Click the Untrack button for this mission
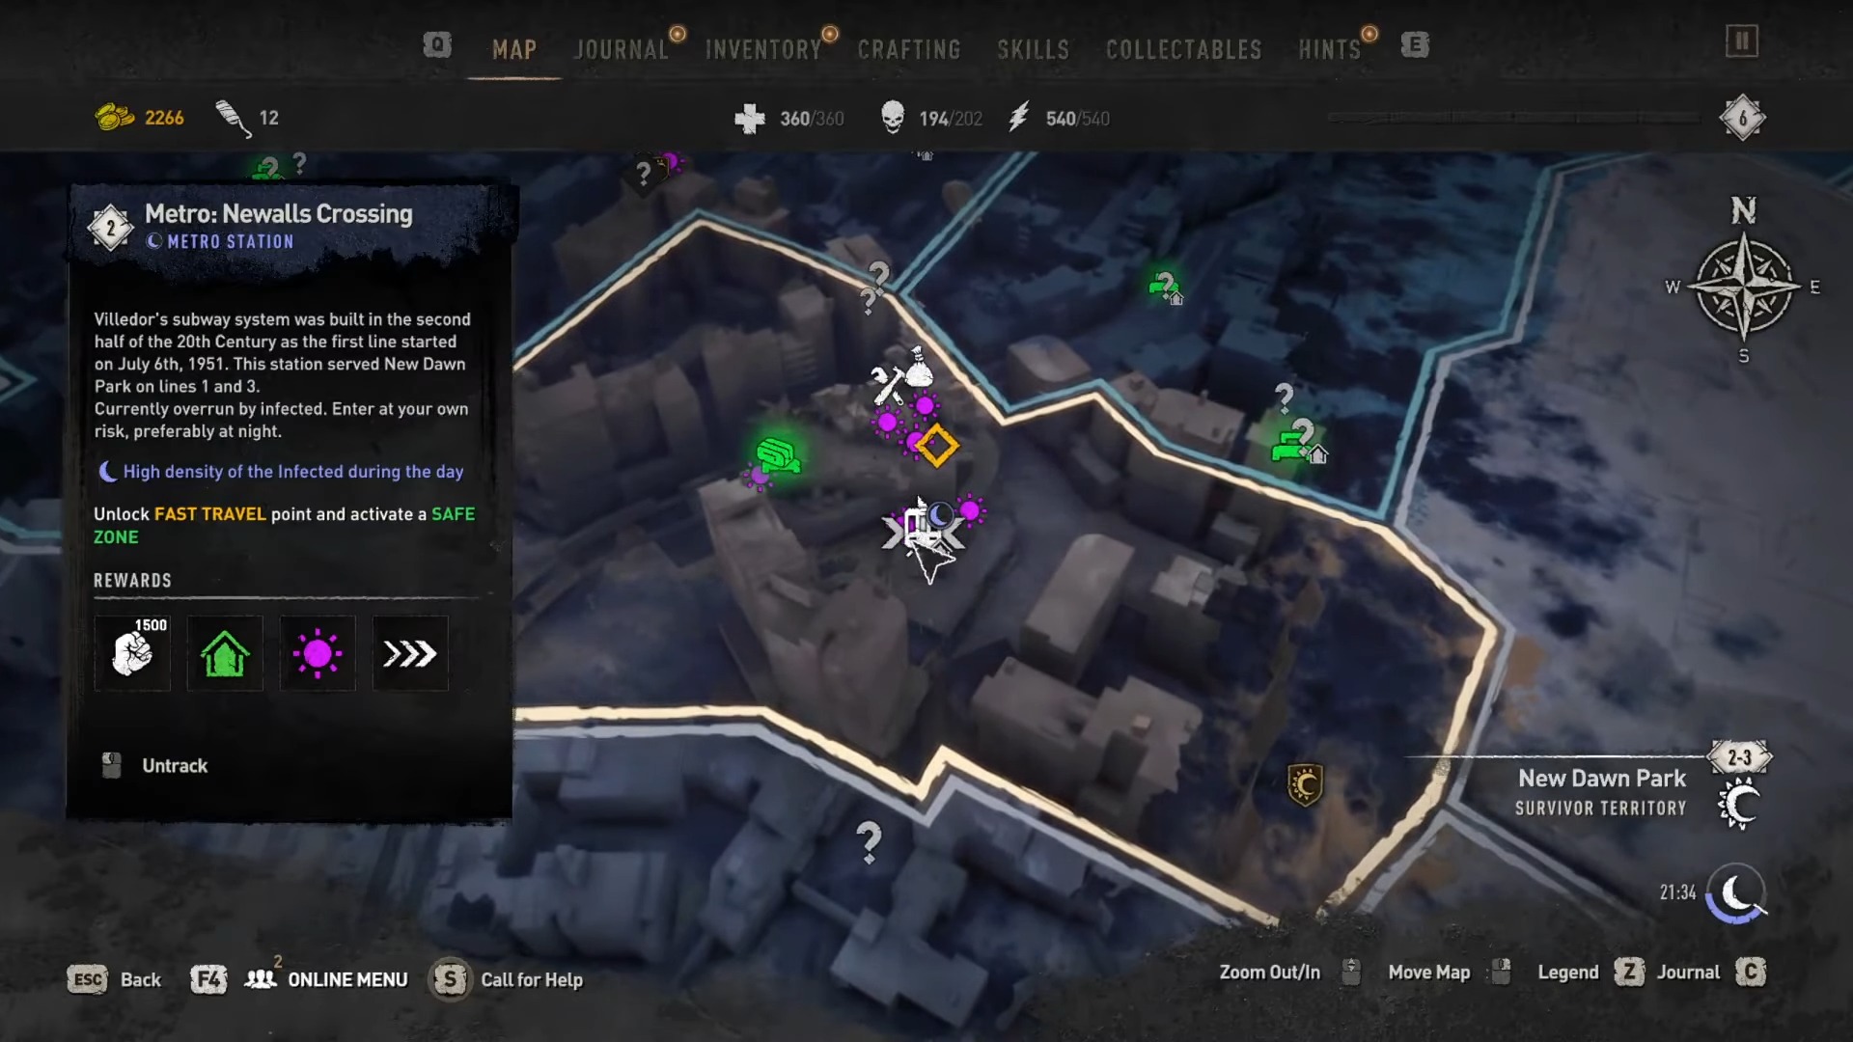1853x1042 pixels. (173, 765)
